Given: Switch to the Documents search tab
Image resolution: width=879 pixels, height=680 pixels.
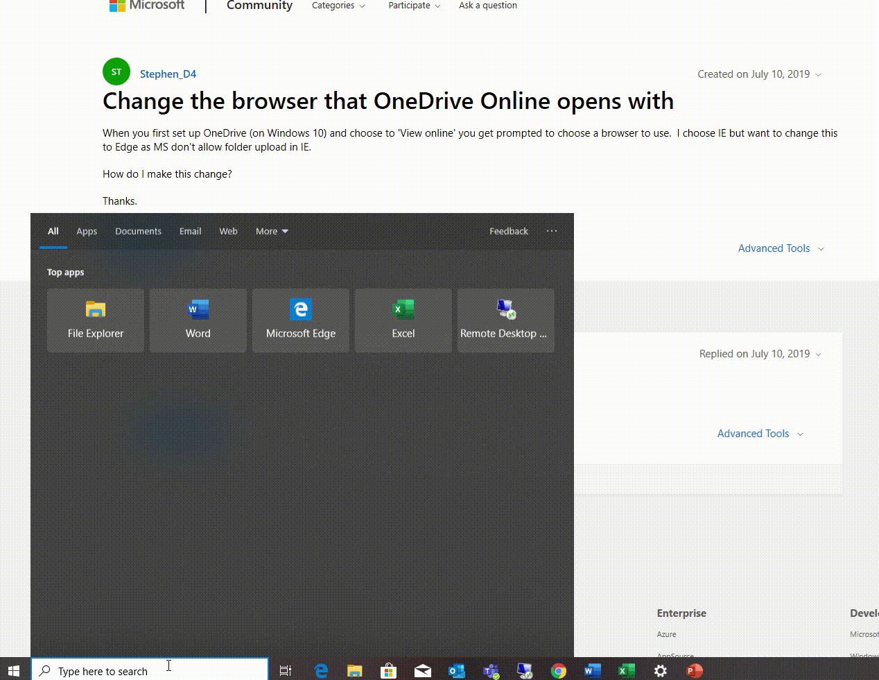Looking at the screenshot, I should (138, 231).
